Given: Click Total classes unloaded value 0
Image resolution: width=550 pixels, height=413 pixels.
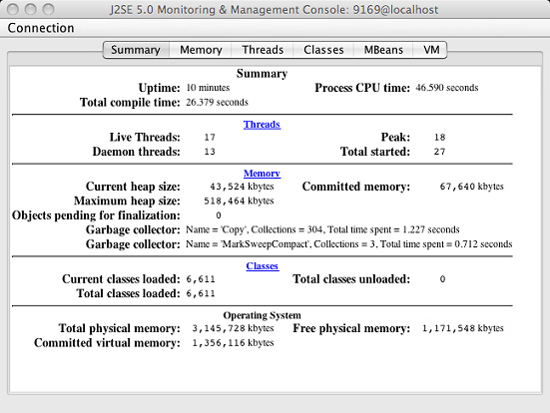Looking at the screenshot, I should tap(442, 279).
